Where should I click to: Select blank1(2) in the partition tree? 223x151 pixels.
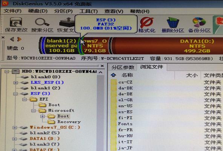46,88
